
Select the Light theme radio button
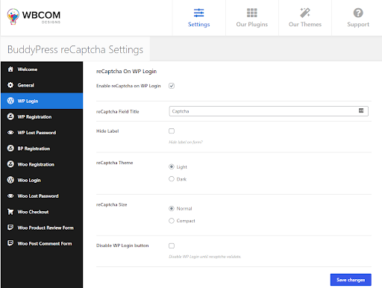(x=172, y=166)
